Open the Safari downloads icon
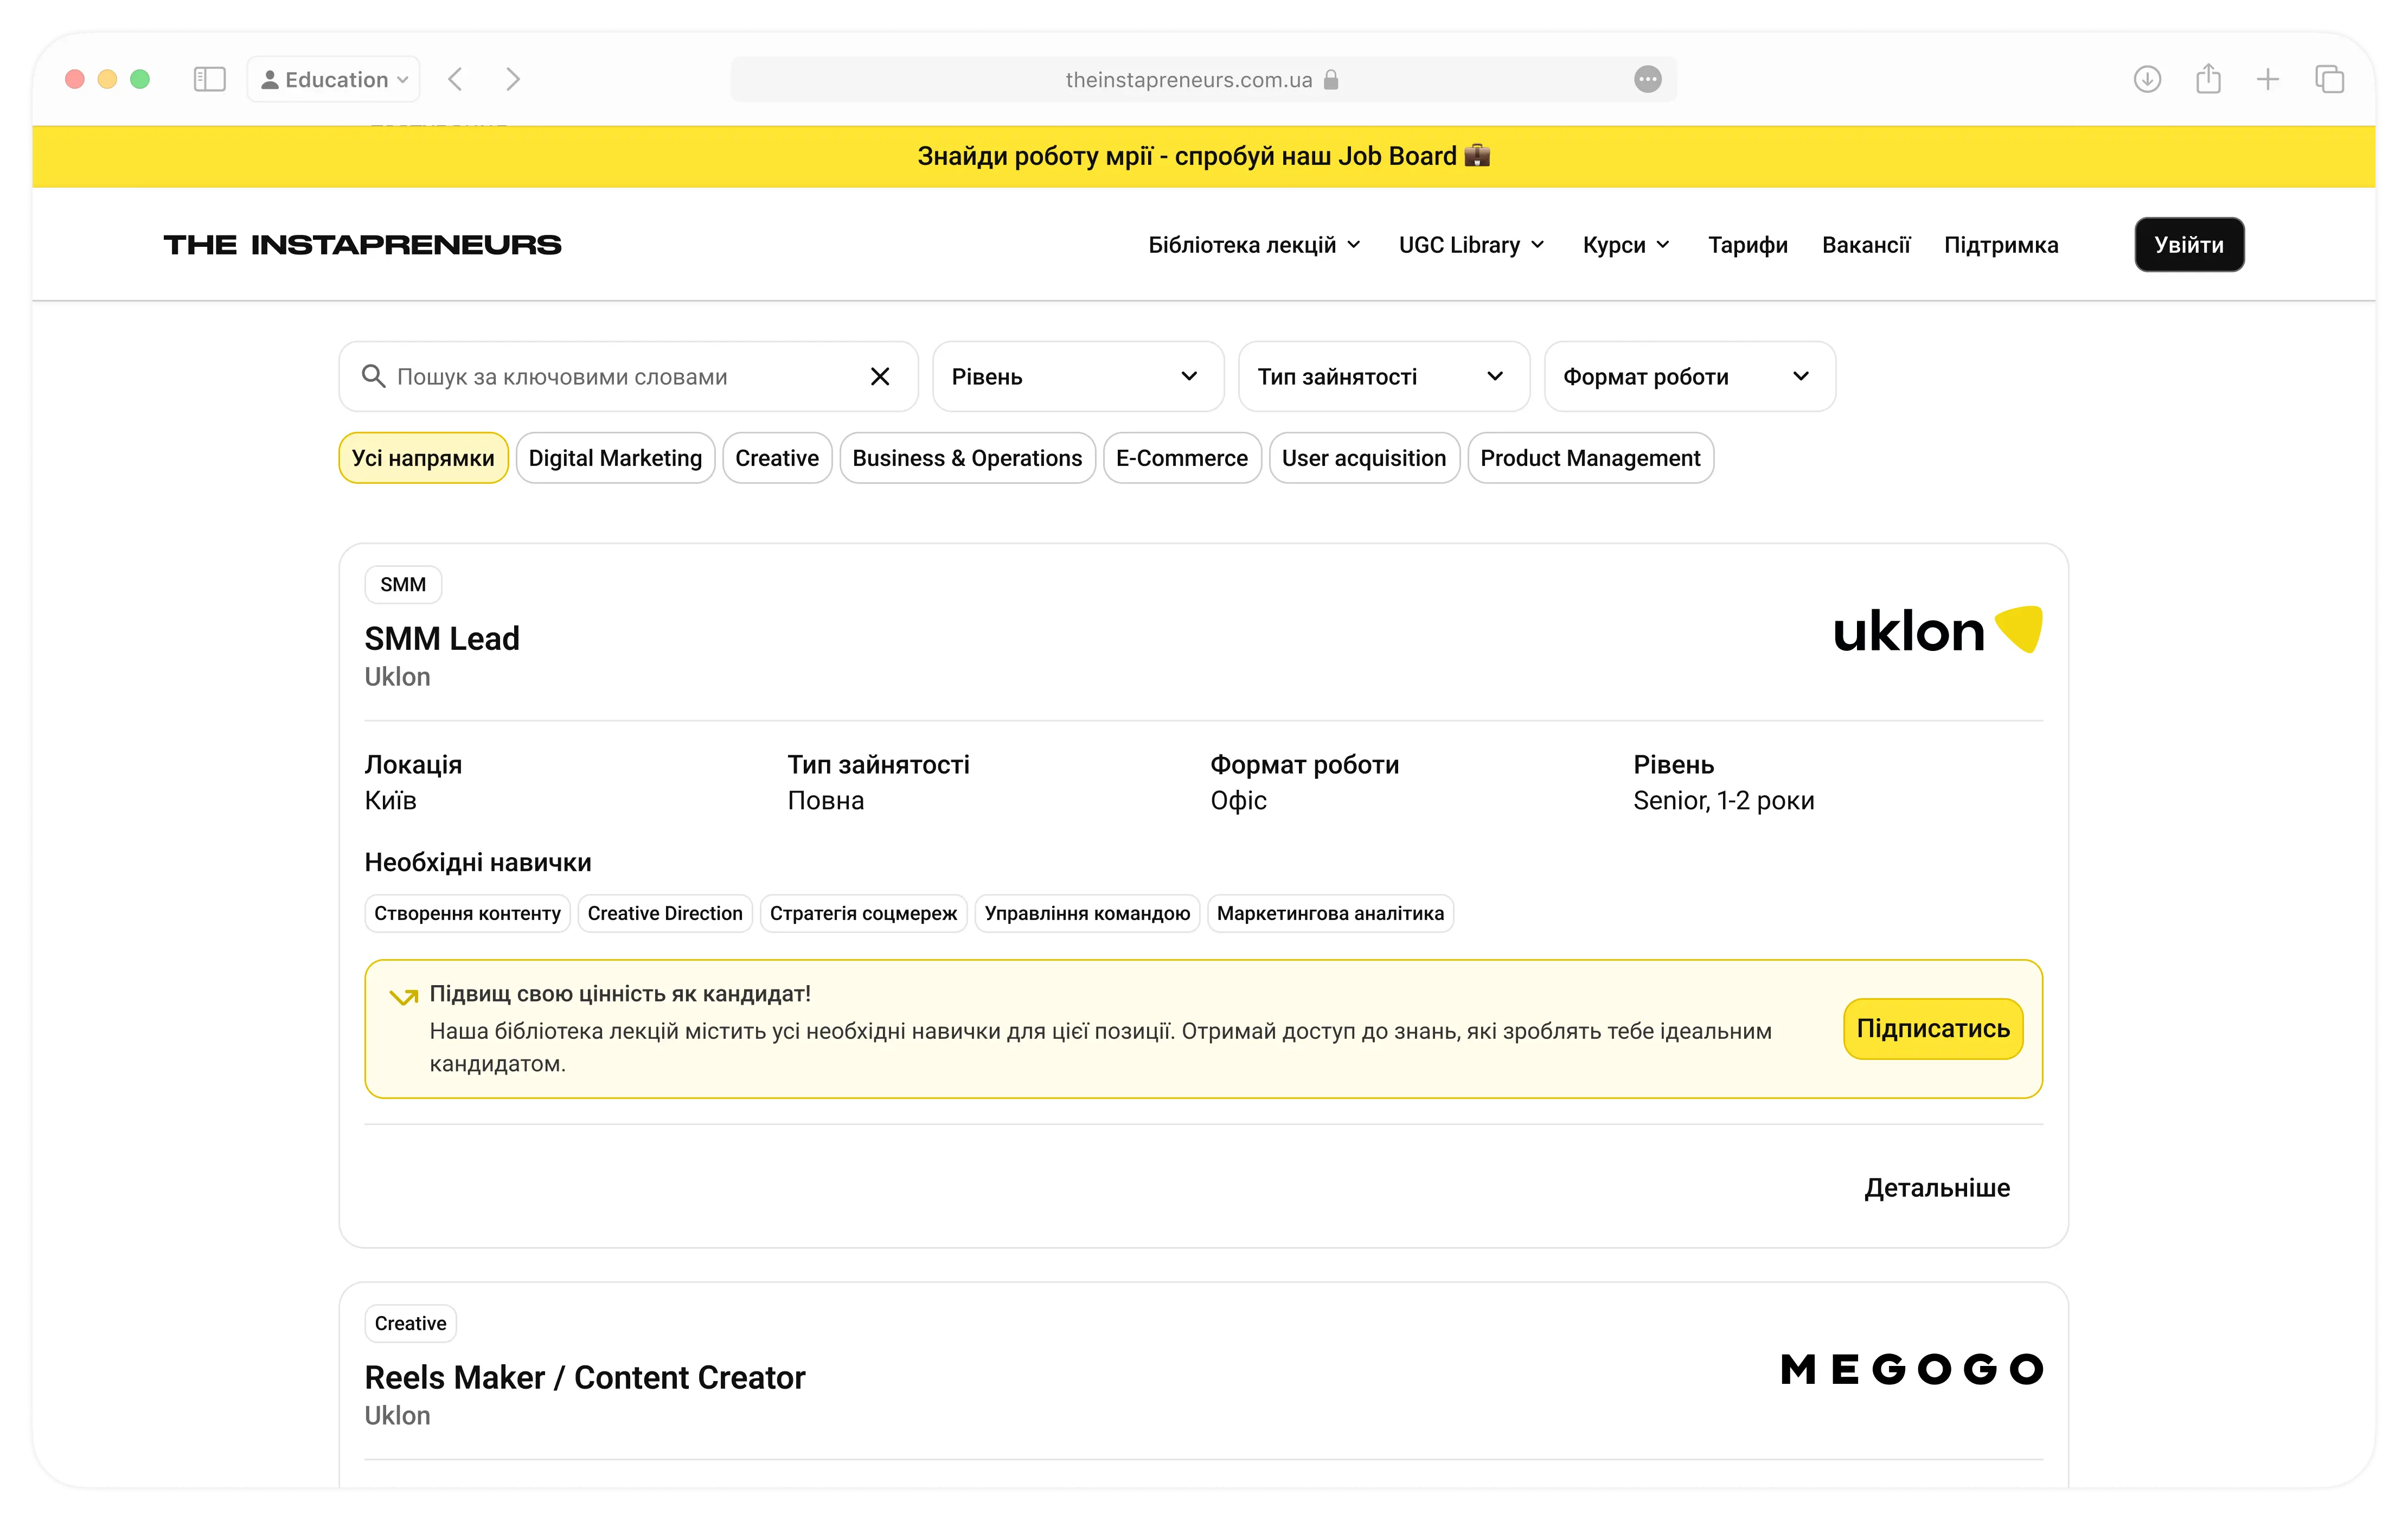This screenshot has height=1520, width=2408. tap(2146, 79)
